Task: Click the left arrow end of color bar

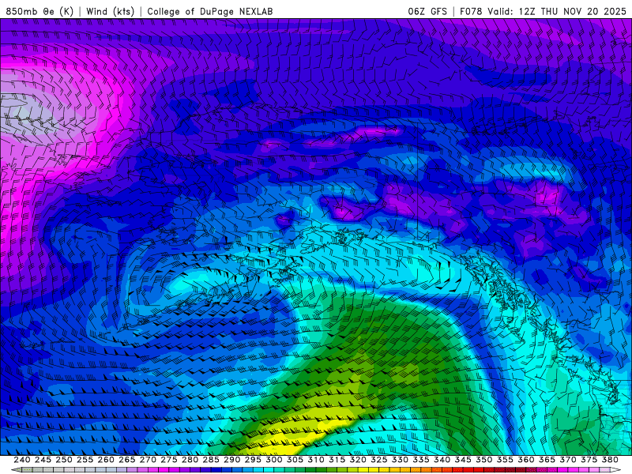Action: (17, 469)
